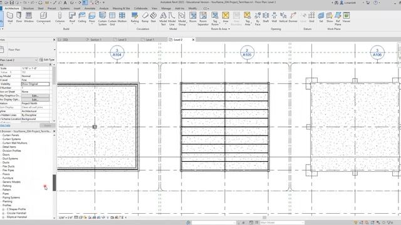Image resolution: width=401 pixels, height=225 pixels.
Task: Switch to the Manage ribbon tab
Action: (x=166, y=8)
